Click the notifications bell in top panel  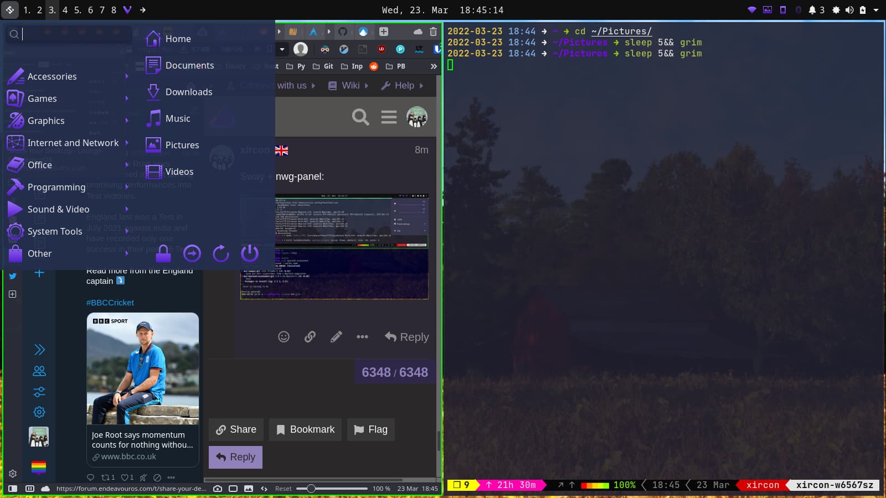coord(812,10)
